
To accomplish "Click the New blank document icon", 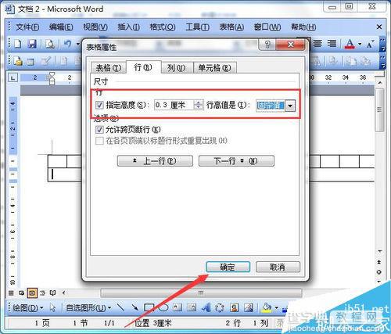I will coord(17,44).
